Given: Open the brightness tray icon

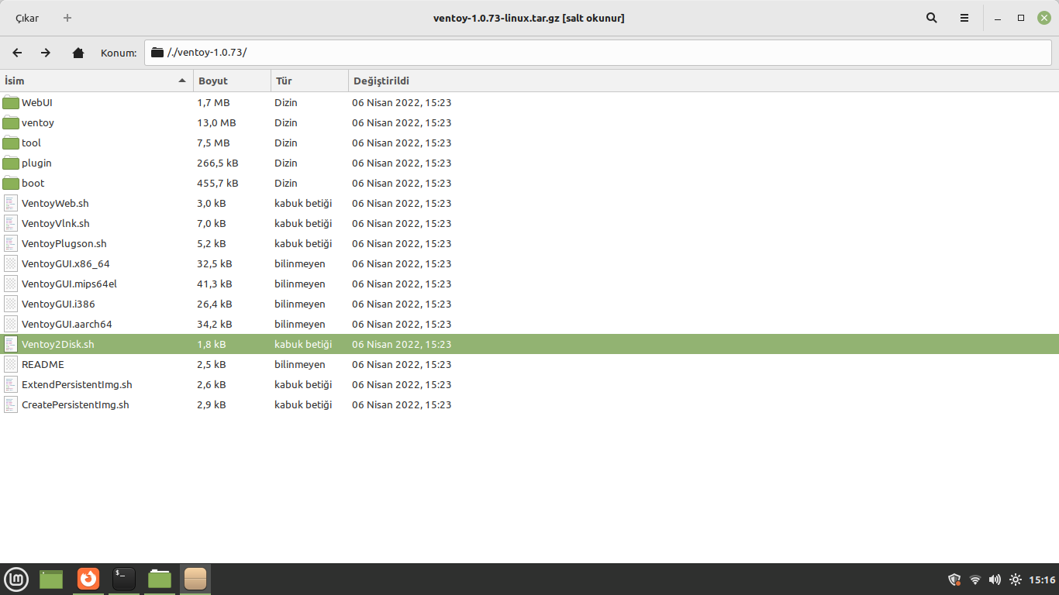Looking at the screenshot, I should (x=1016, y=580).
